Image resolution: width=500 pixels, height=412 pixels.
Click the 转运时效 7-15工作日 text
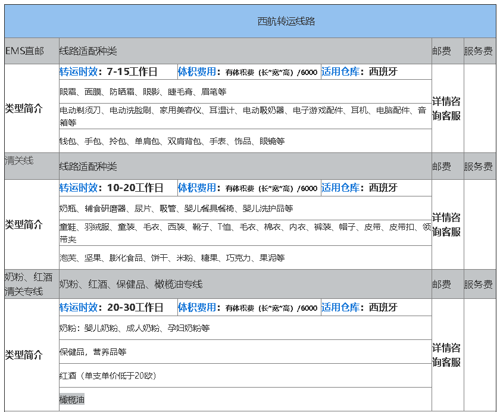[x=108, y=72]
